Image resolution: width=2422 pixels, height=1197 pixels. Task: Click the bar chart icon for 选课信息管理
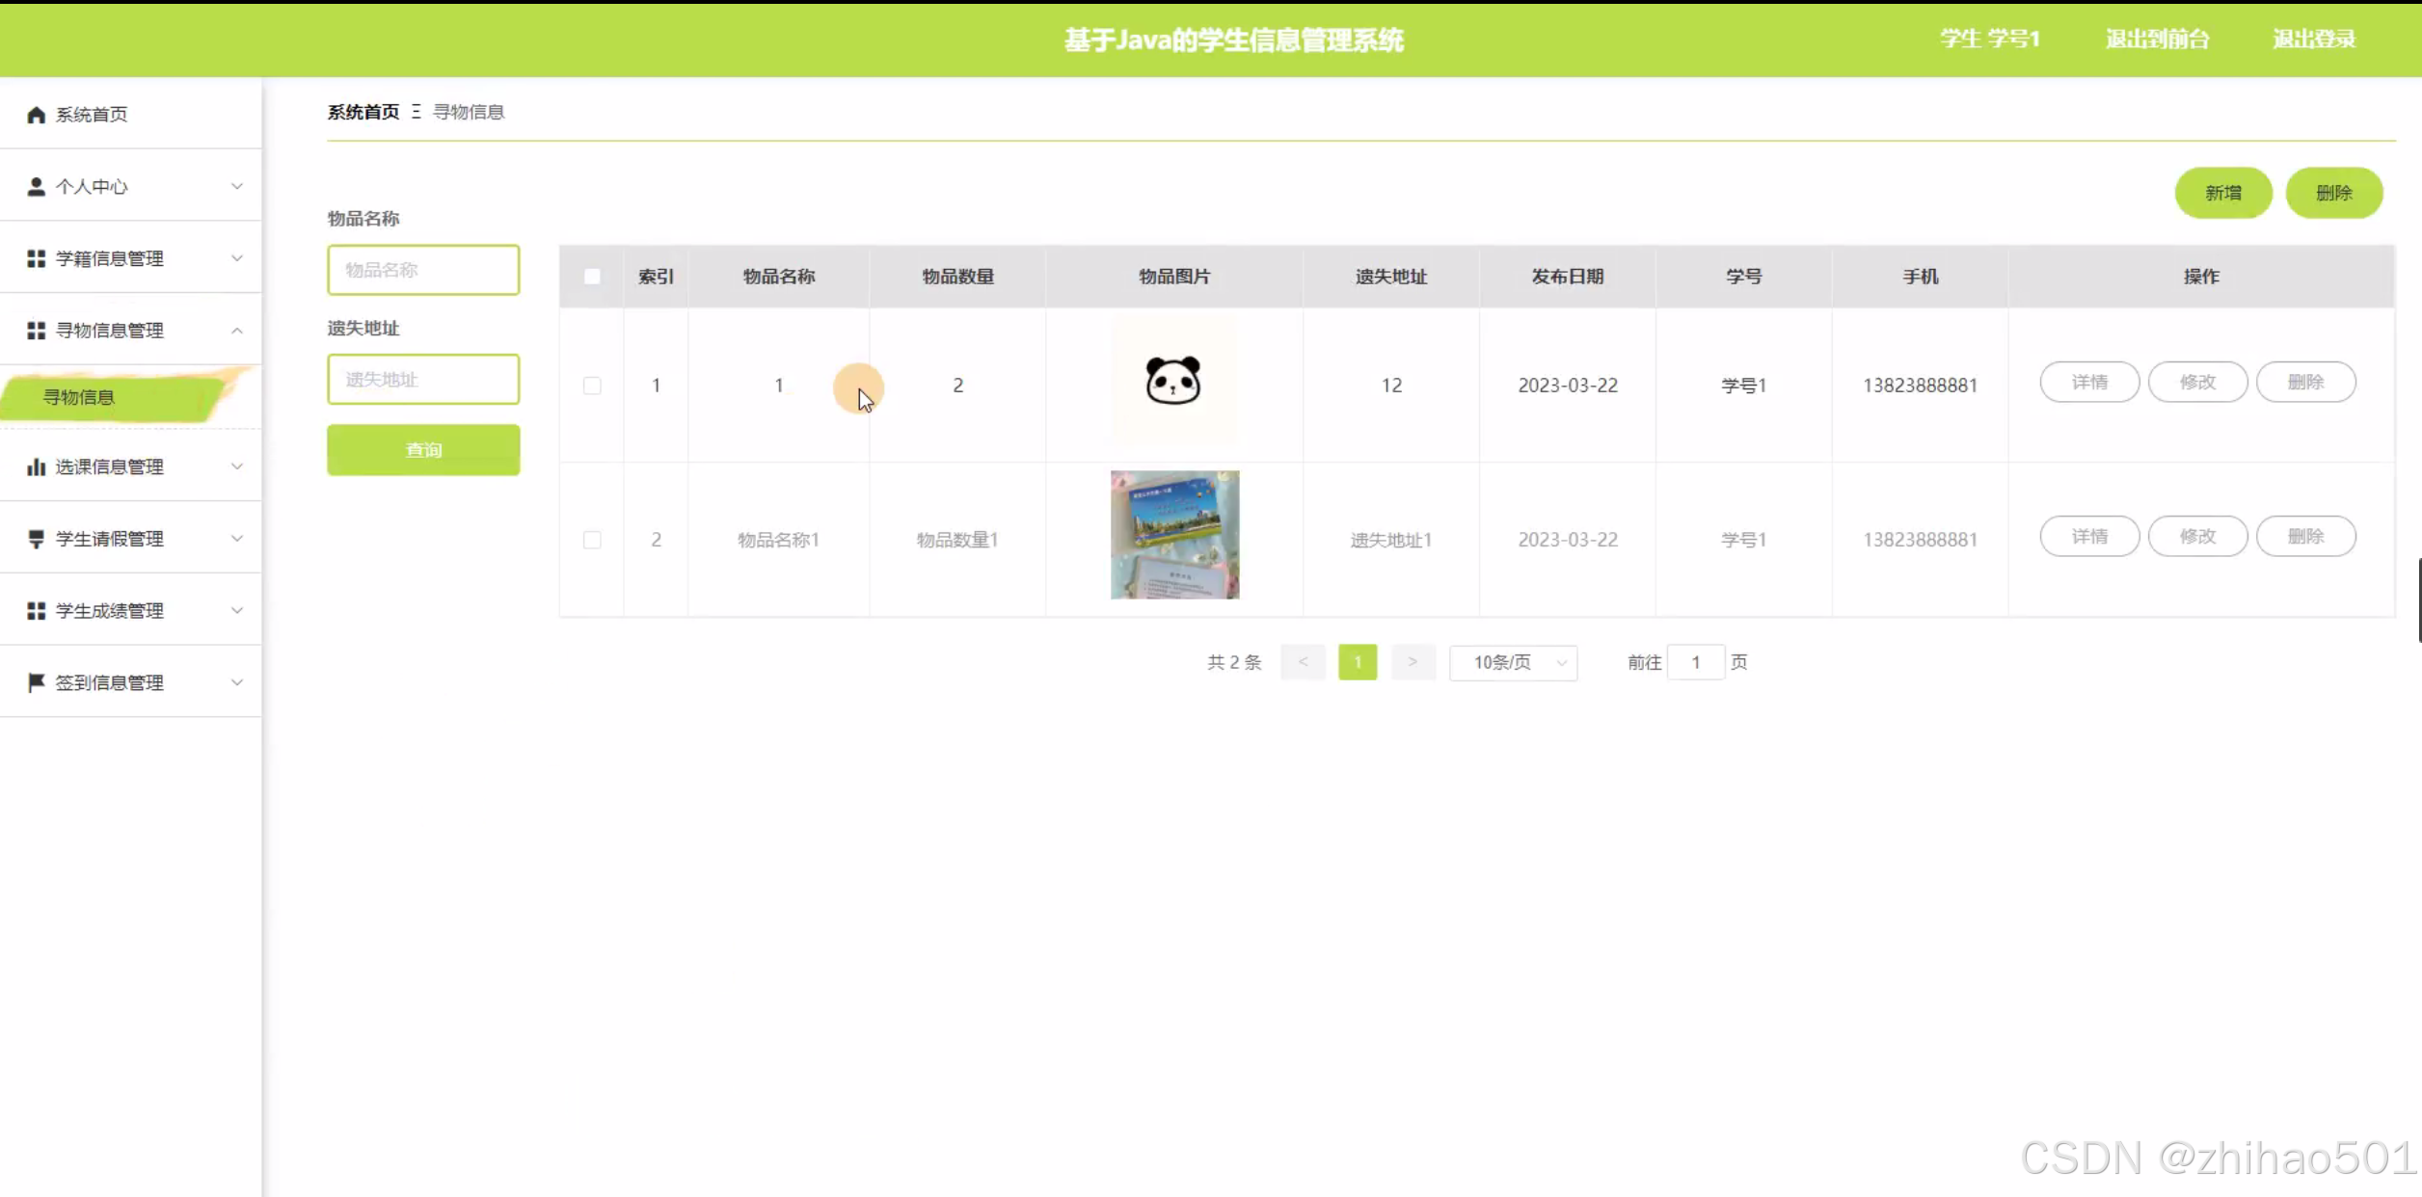coord(37,466)
